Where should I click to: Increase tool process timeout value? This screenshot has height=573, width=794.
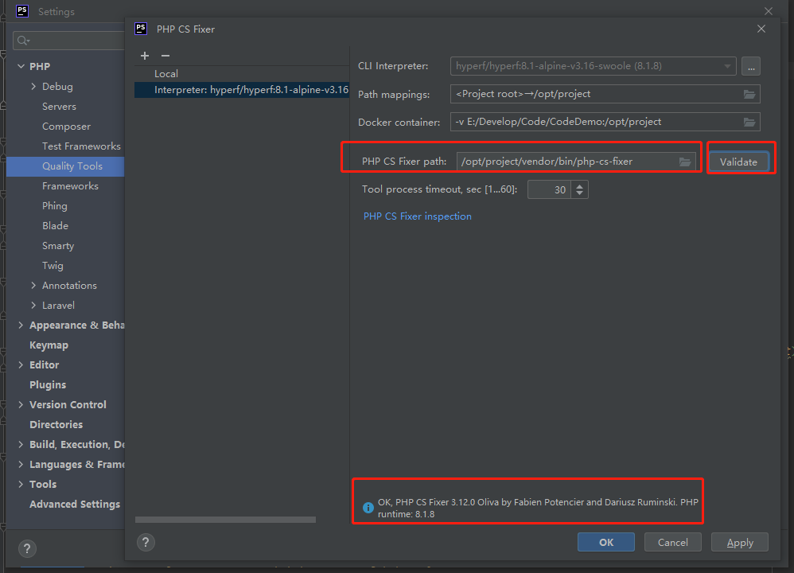pos(579,185)
